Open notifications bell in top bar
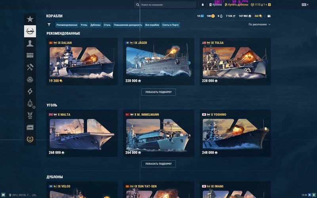Viewport: 317px width, 198px height. coord(202,5)
